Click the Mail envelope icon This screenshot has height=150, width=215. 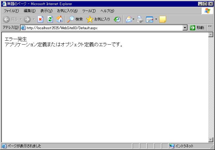coord(129,19)
